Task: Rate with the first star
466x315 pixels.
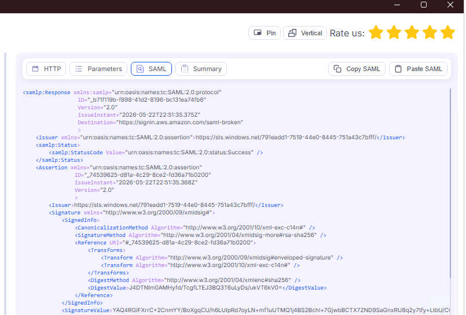Action: point(376,32)
